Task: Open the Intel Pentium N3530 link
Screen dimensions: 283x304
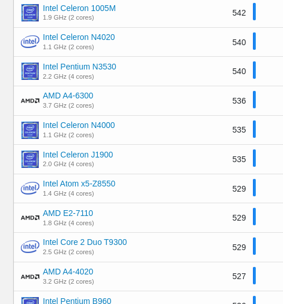Action: coord(79,67)
